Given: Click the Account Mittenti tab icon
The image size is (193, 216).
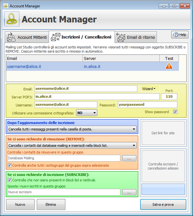Looking at the screenshot, I should click(x=11, y=37).
